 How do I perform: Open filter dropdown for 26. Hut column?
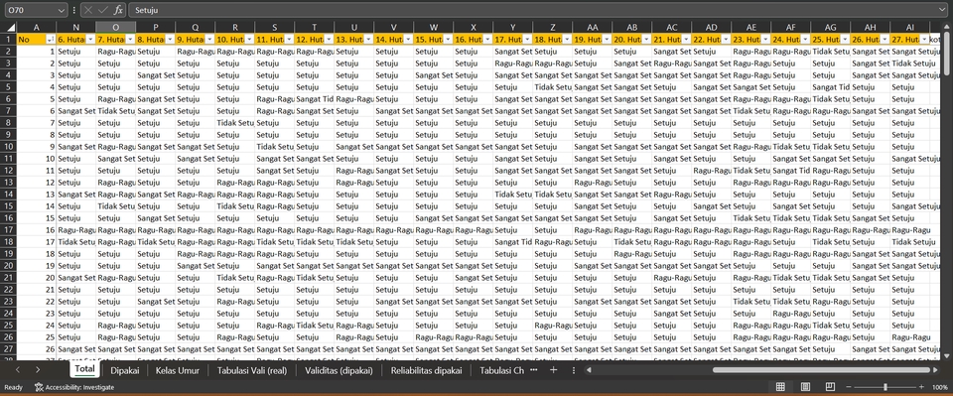pyautogui.click(x=885, y=39)
